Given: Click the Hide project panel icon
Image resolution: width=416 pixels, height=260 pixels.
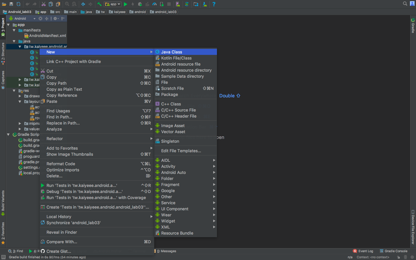Looking at the screenshot, I should (63, 18).
